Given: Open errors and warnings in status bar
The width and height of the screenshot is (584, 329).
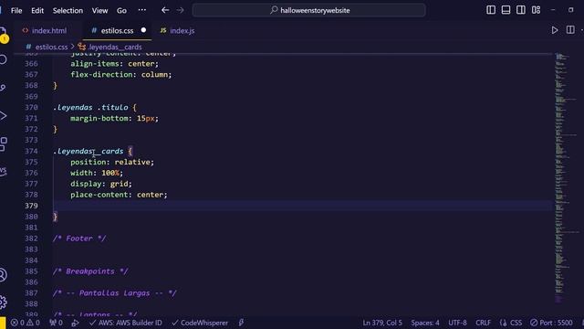Looking at the screenshot, I should click(25, 323).
